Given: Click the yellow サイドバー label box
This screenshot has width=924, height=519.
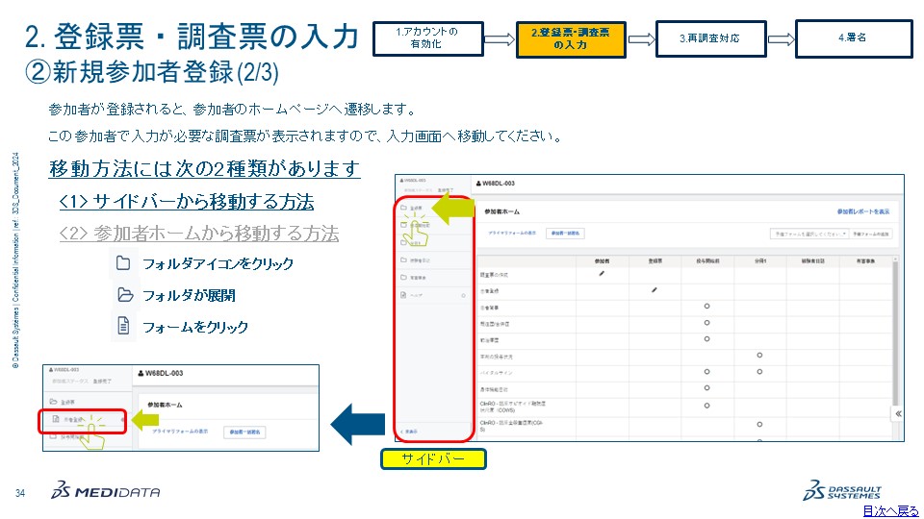Looking at the screenshot, I should (433, 460).
